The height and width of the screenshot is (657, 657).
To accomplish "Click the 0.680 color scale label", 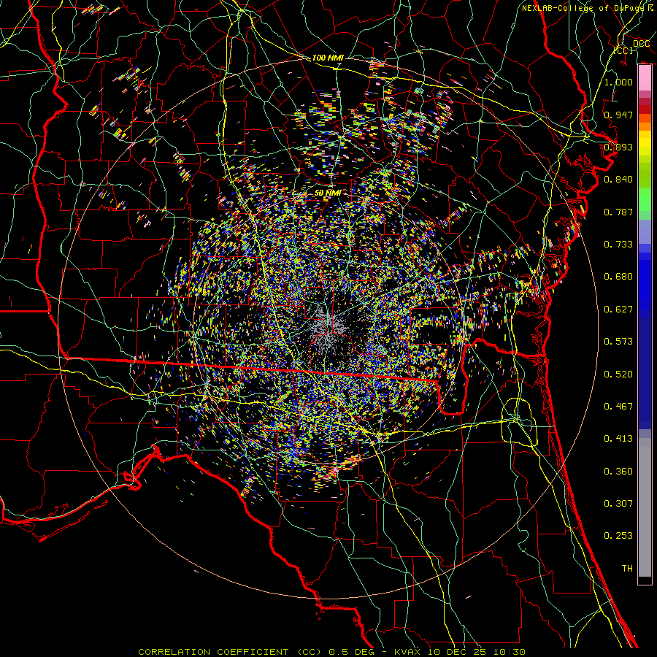I will coord(618,277).
